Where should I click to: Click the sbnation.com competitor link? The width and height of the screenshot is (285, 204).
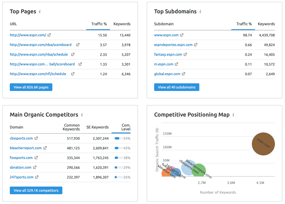tap(20, 167)
